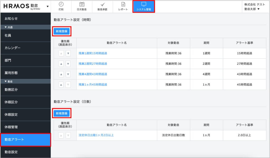
Task: Select 勤怠アラート in the sidebar
Action: click(x=25, y=140)
